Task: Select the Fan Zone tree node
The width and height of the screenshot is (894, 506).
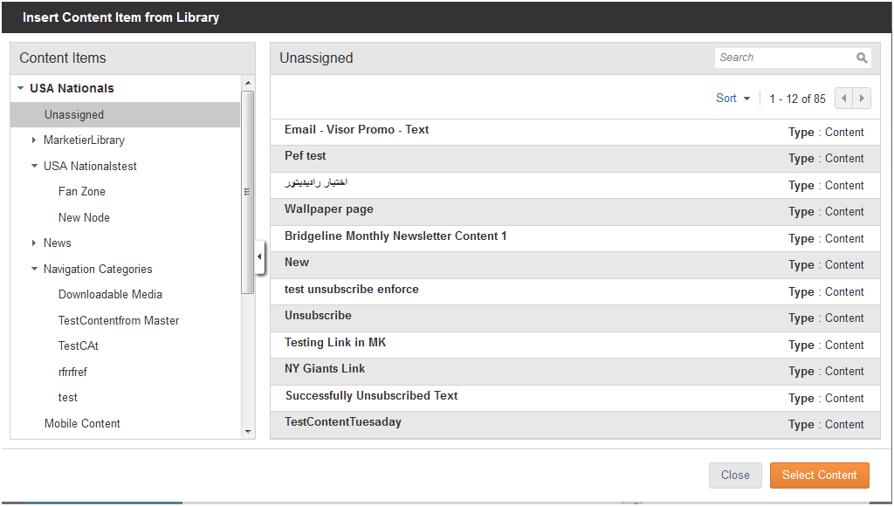Action: [x=81, y=191]
